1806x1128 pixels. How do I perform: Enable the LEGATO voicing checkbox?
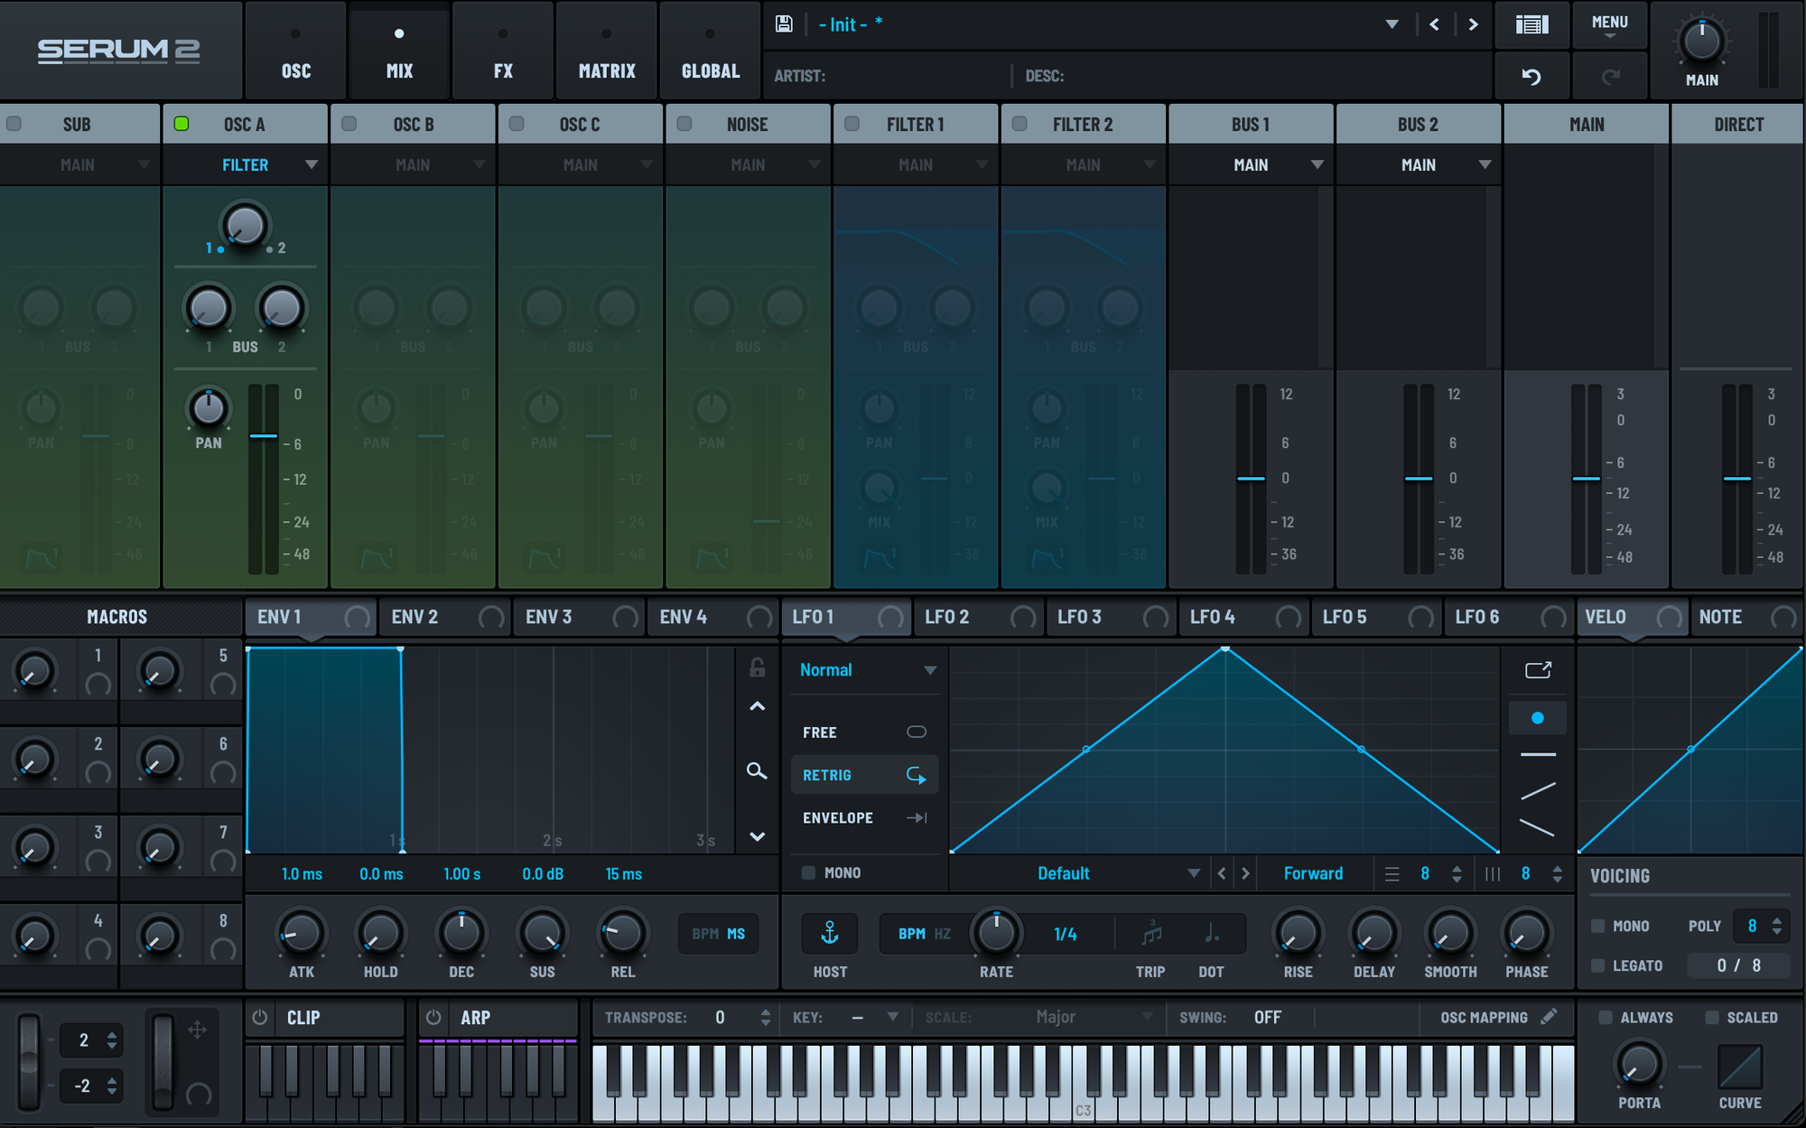click(x=1598, y=965)
